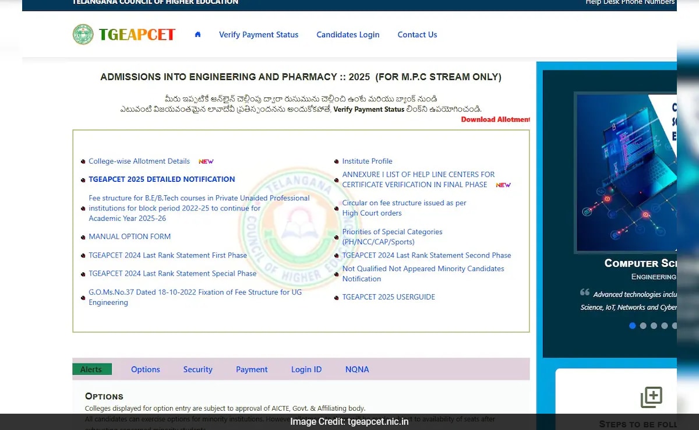The height and width of the screenshot is (430, 699).
Task: Open the NQNA tab
Action: 357,369
